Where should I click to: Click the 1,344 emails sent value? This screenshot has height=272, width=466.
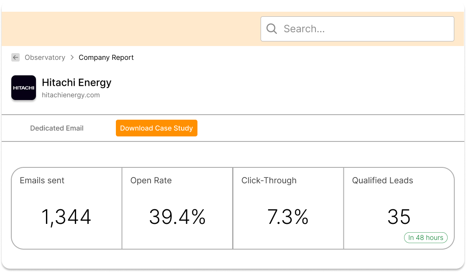click(x=66, y=217)
